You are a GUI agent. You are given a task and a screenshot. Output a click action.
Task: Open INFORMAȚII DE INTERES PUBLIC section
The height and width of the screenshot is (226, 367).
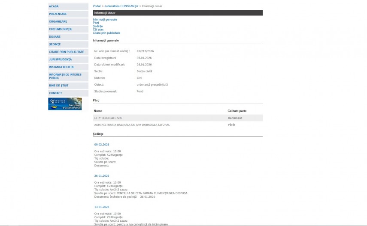point(65,76)
